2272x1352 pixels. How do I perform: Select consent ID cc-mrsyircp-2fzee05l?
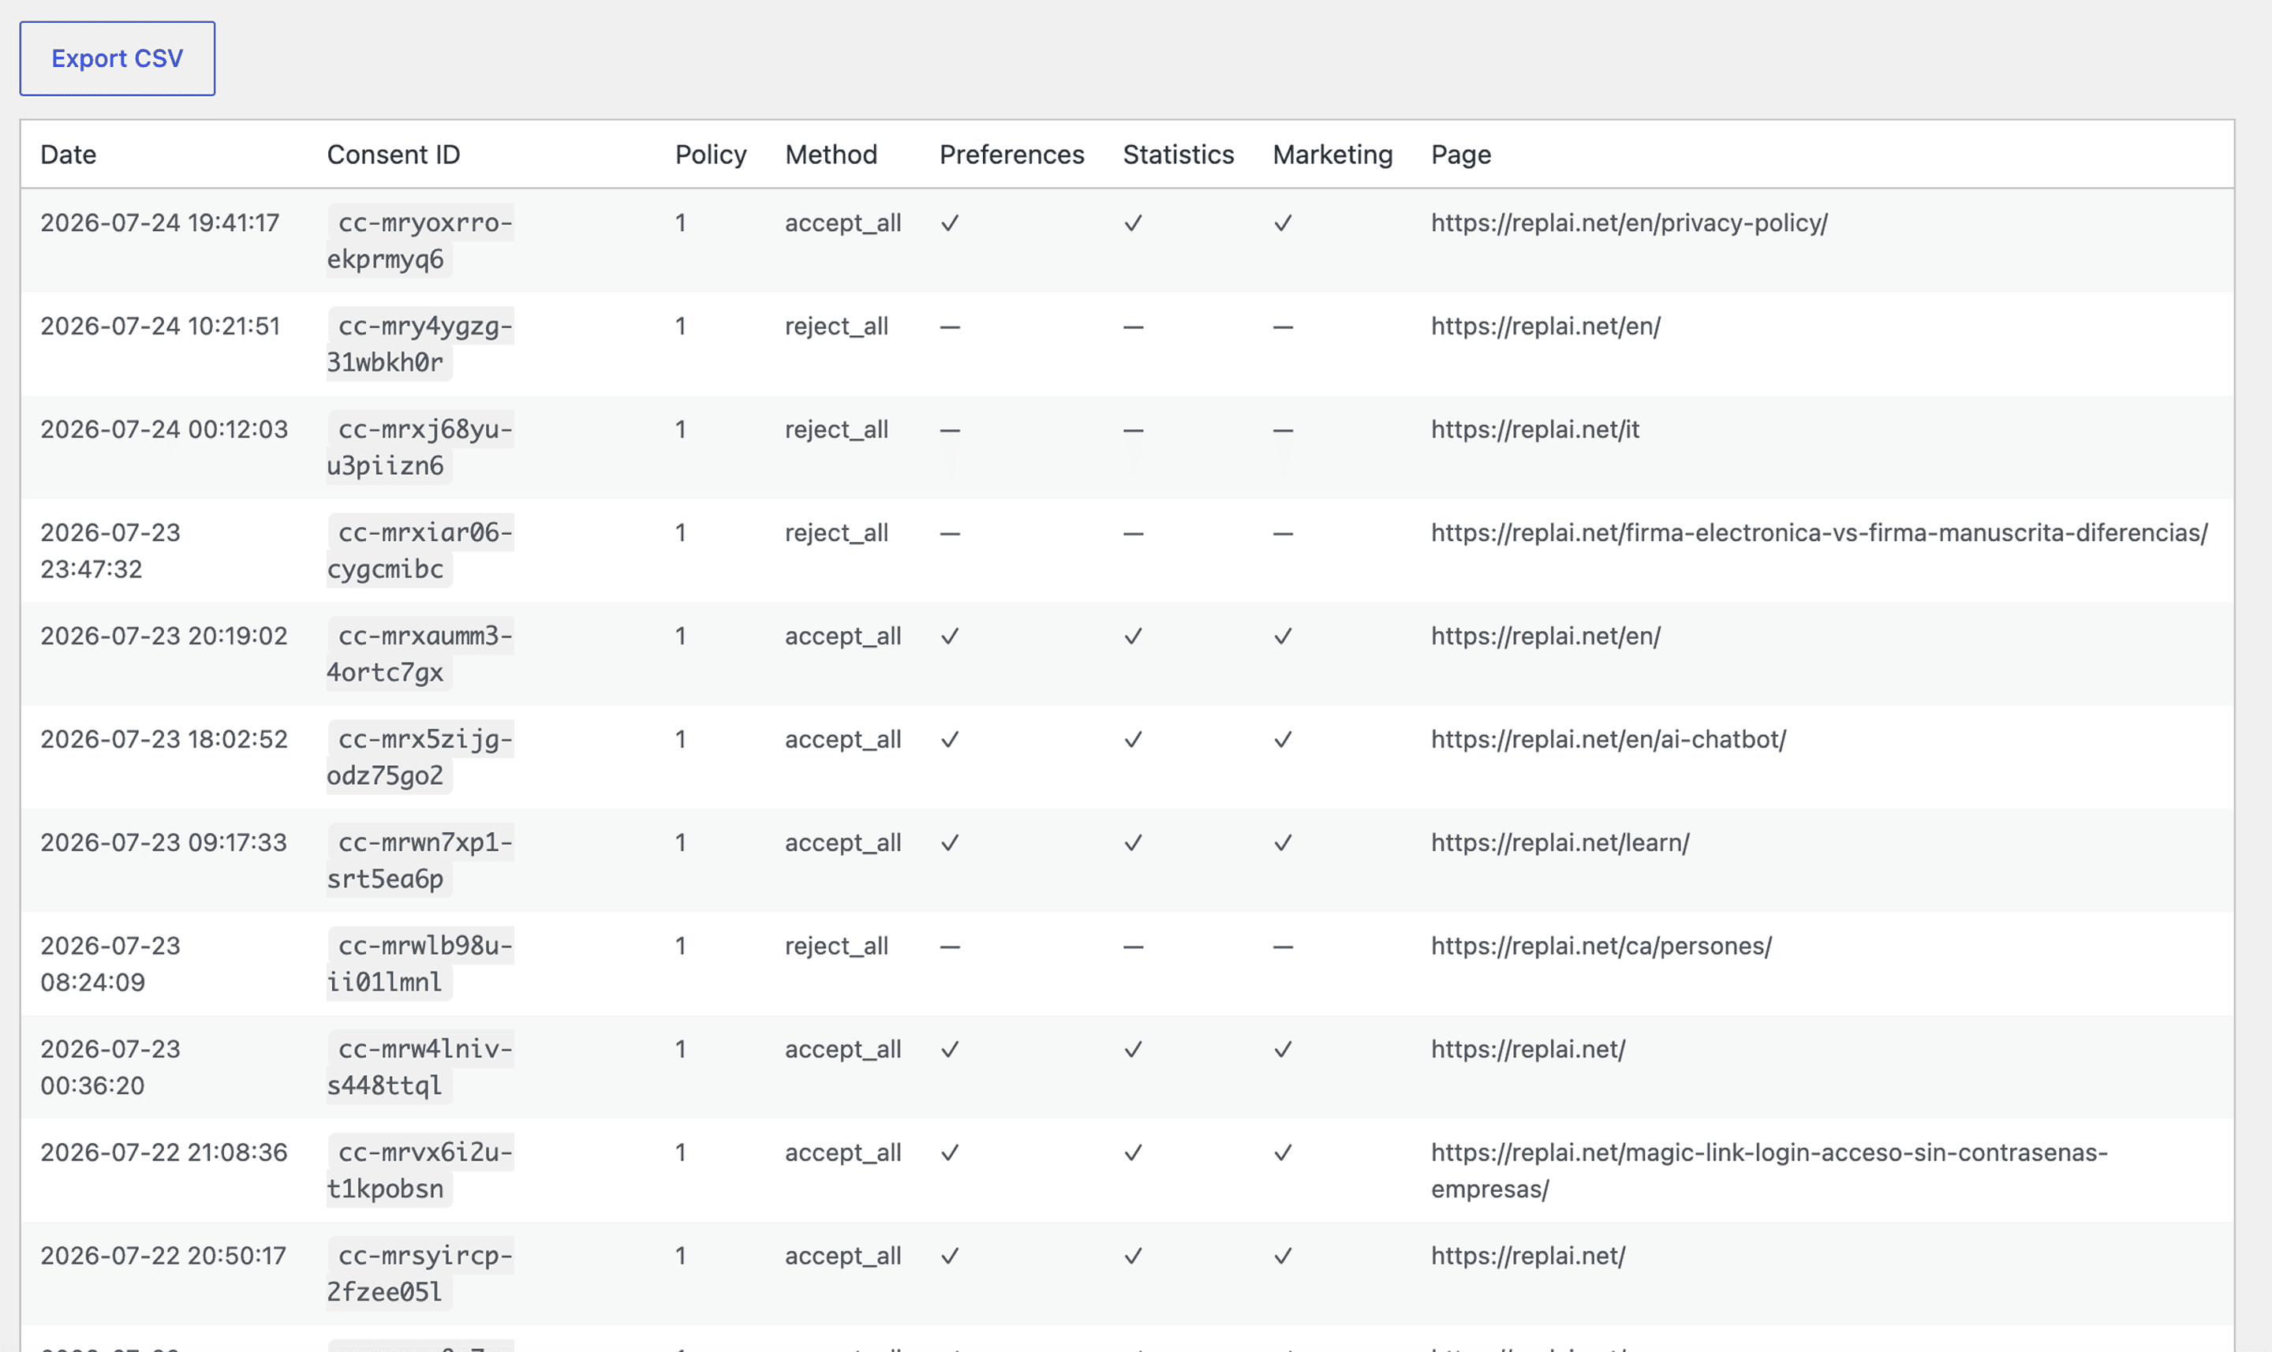point(420,1274)
